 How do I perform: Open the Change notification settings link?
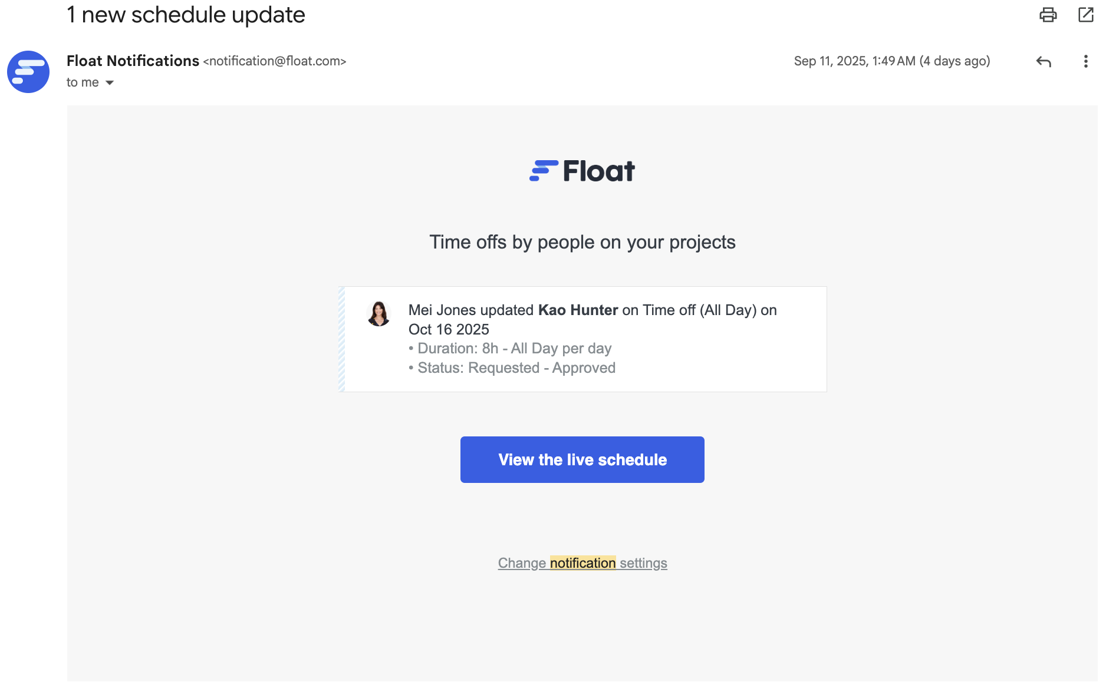click(x=582, y=563)
